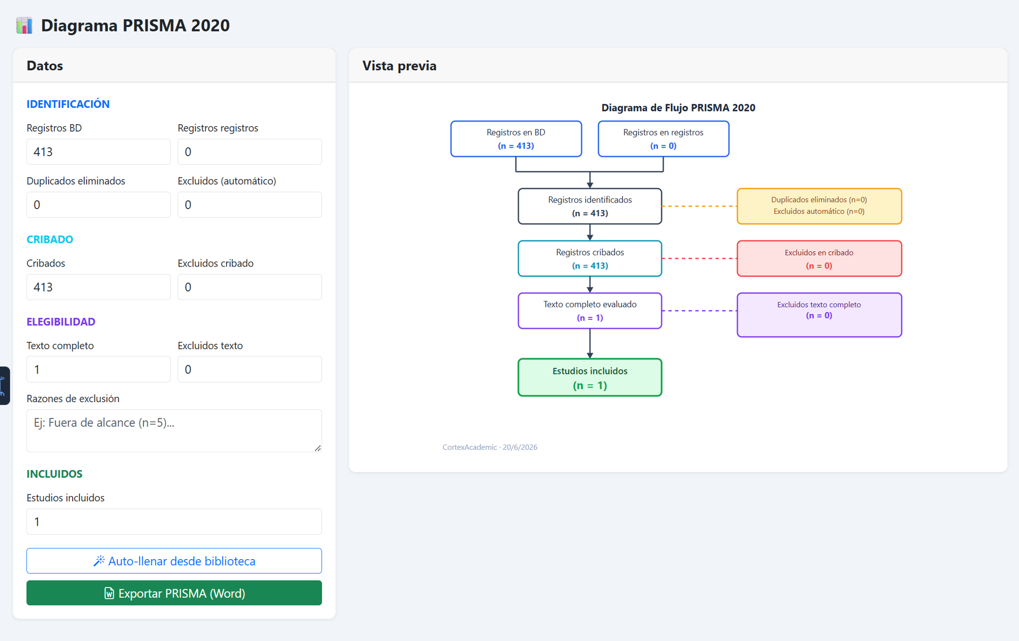Click the Excluidos texto input field

[x=250, y=369]
